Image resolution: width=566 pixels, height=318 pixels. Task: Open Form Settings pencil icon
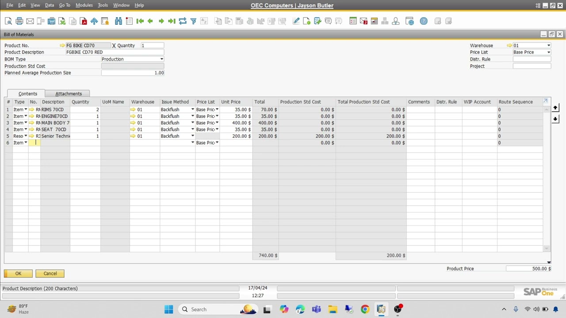(296, 21)
